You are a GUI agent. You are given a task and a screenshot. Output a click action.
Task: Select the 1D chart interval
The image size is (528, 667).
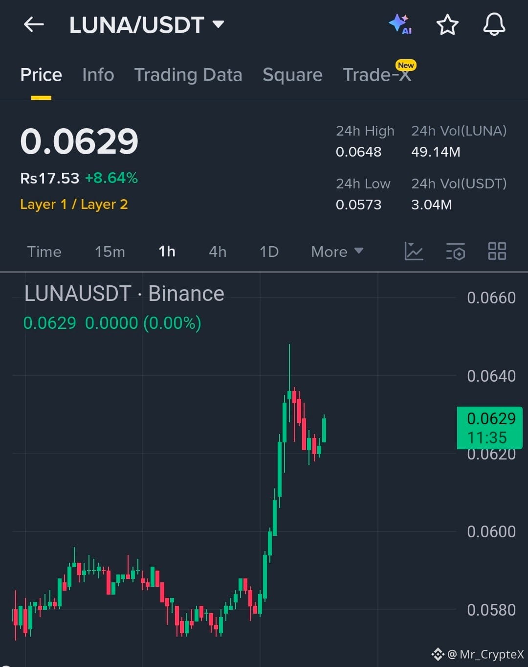pyautogui.click(x=269, y=252)
